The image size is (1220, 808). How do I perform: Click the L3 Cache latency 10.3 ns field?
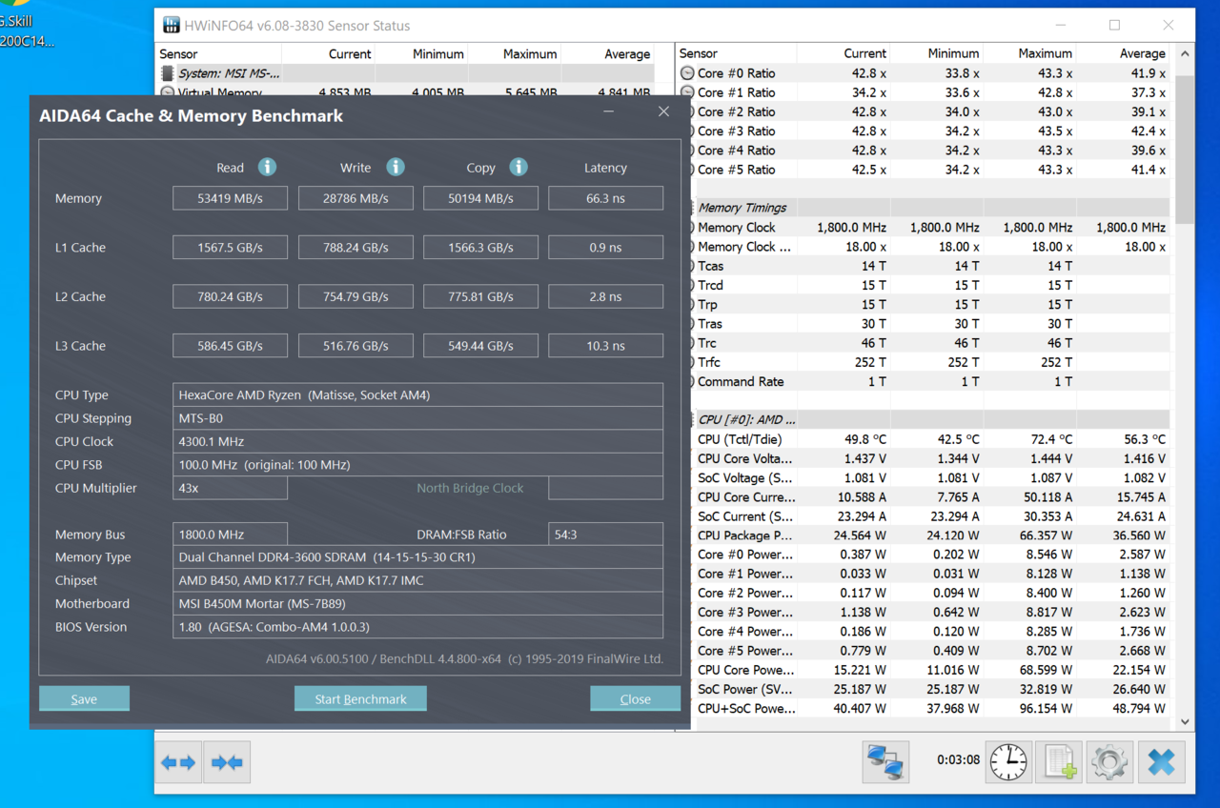click(605, 346)
